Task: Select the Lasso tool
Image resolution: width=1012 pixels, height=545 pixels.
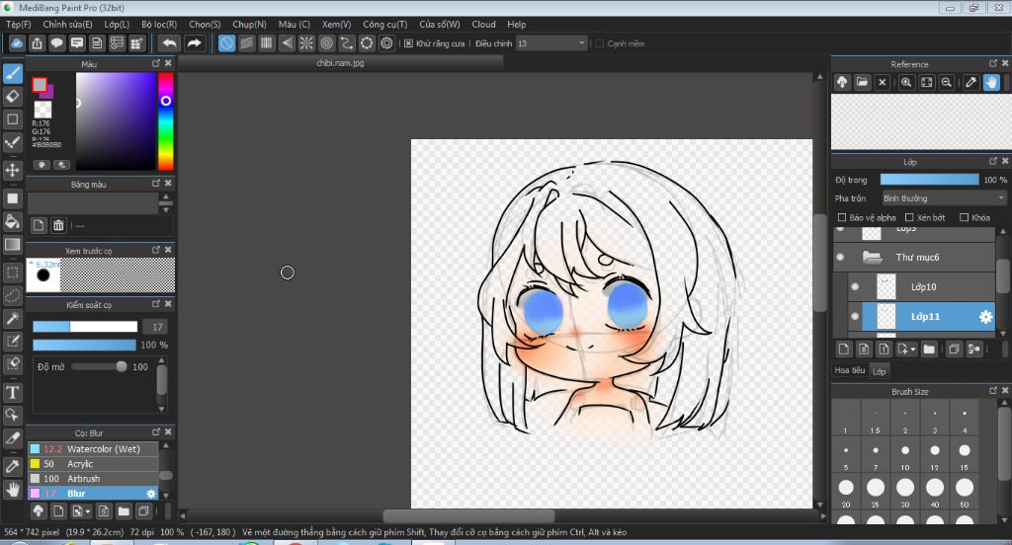Action: tap(12, 296)
